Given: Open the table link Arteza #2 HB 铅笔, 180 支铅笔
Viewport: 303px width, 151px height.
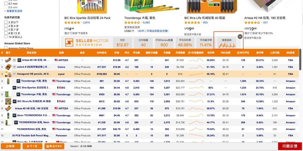Looking at the screenshot, I should tap(31, 109).
